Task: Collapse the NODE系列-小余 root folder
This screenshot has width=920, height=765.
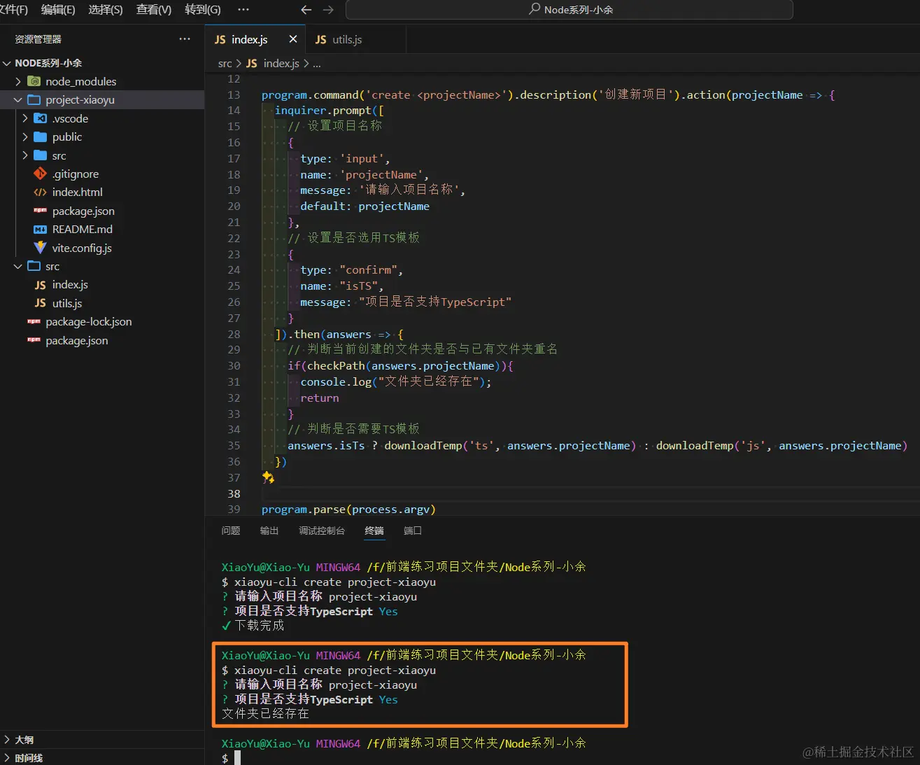Action: (7, 63)
